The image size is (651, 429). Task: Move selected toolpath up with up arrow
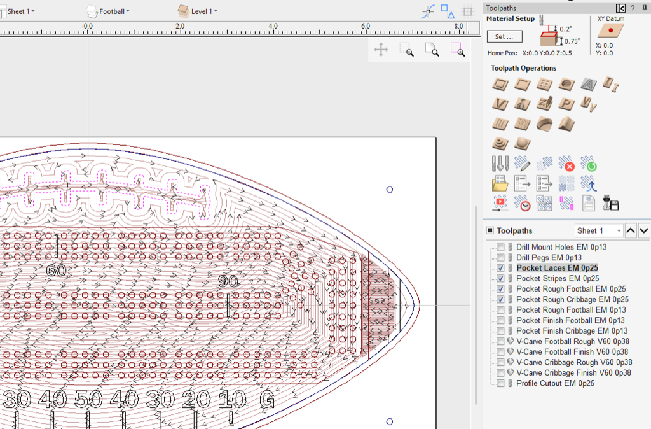pos(631,230)
